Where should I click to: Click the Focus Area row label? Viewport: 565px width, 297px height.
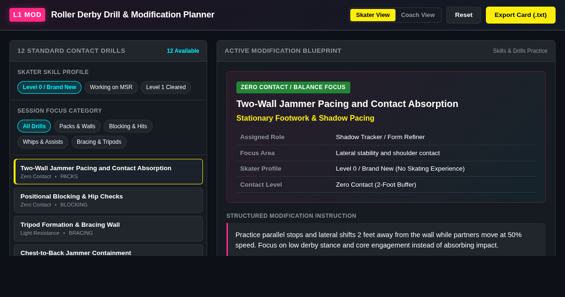(258, 153)
